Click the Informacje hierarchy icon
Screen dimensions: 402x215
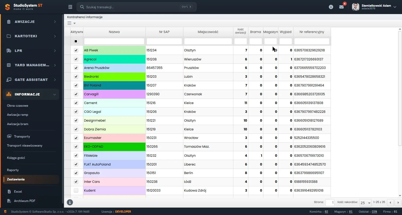[x=9, y=94]
